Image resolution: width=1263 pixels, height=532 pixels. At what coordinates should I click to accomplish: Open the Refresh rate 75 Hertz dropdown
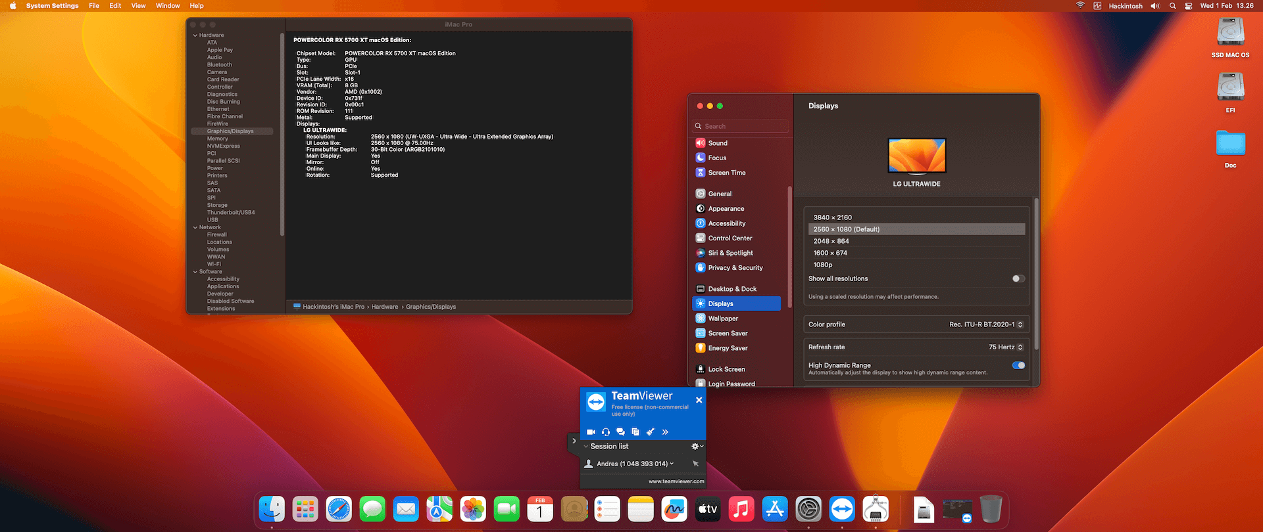(1006, 347)
